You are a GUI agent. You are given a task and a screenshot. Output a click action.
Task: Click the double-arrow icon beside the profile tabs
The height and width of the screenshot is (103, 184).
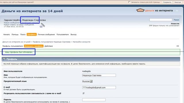178,46
